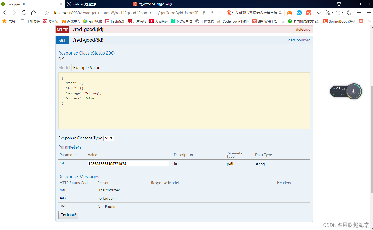This screenshot has height=230, width=373.
Task: Click the skin shirt icon in title bar
Action: pos(339,4)
